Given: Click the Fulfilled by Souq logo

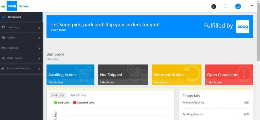Looking at the screenshot, I should (x=242, y=27).
